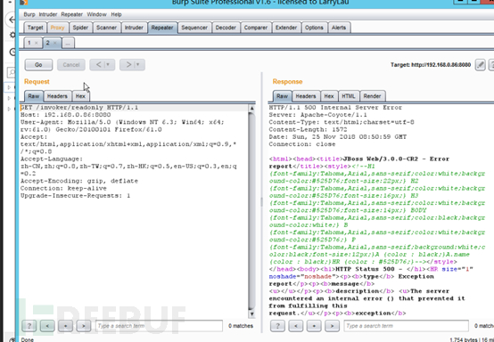Show Response HTML view
Screen dimensions: 494x342
pos(349,96)
